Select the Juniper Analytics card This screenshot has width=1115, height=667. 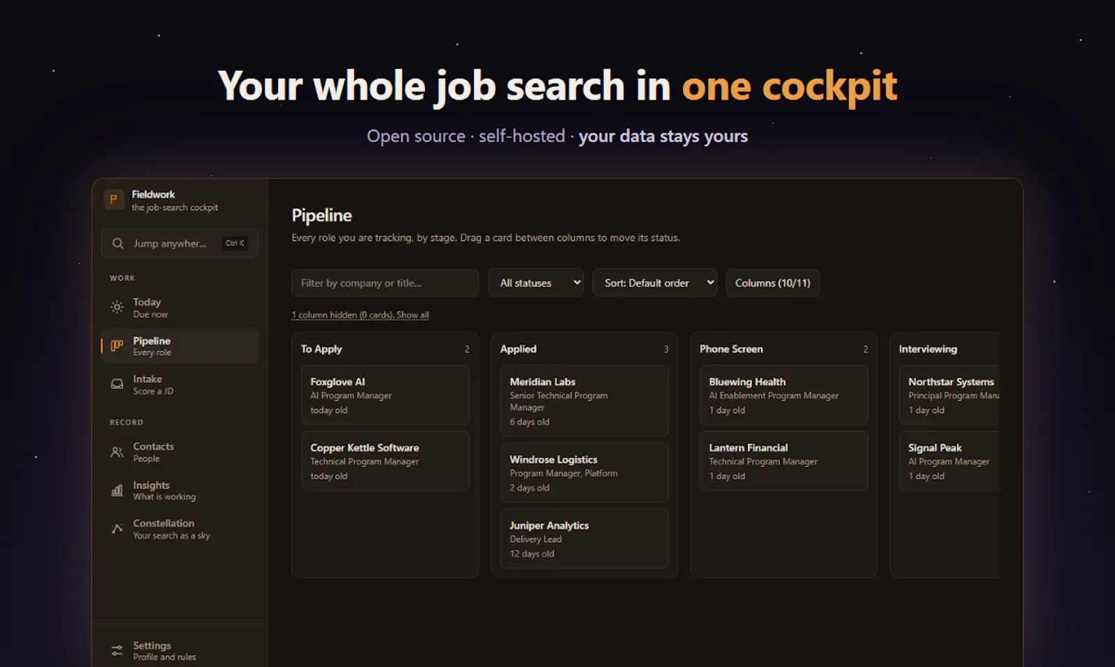[x=585, y=539]
